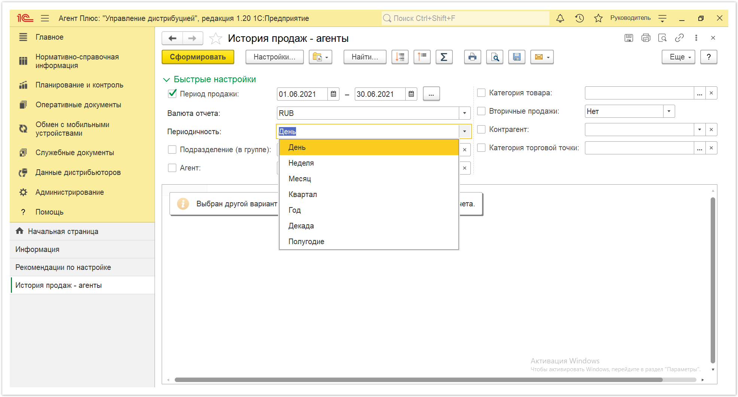Image resolution: width=738 pixels, height=397 pixels.
Task: Expand the Еще menu
Action: point(678,57)
